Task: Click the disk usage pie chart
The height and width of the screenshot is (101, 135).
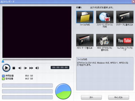Action: click(63, 91)
